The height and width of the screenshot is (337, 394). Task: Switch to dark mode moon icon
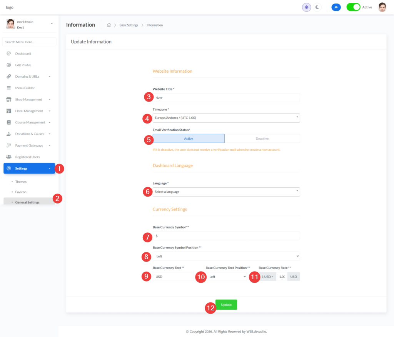[317, 7]
